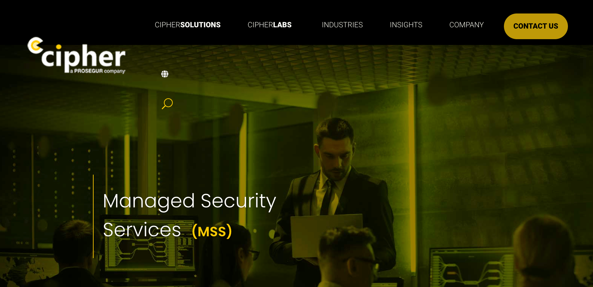The height and width of the screenshot is (287, 593).
Task: Click the yellow (MSS) abbreviation text
Action: [x=212, y=231]
